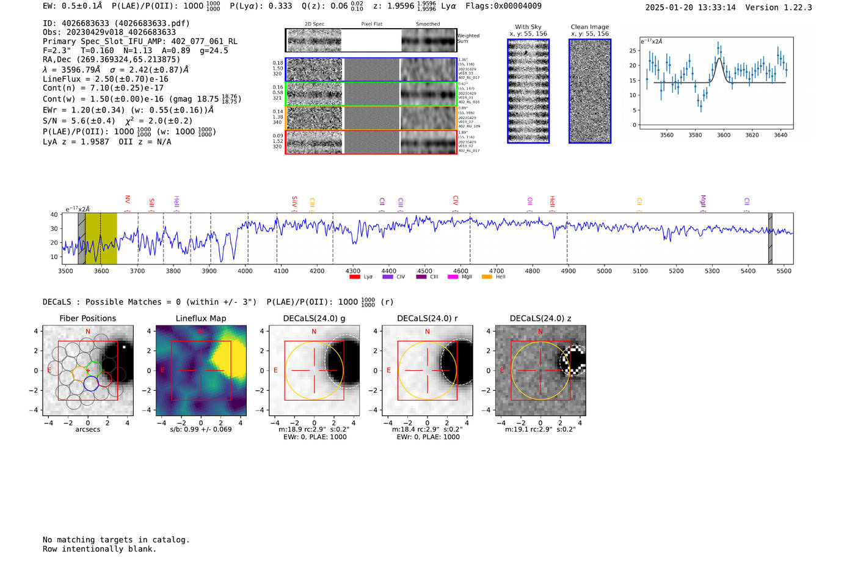Click the HeII orange legend swatch

coord(487,277)
